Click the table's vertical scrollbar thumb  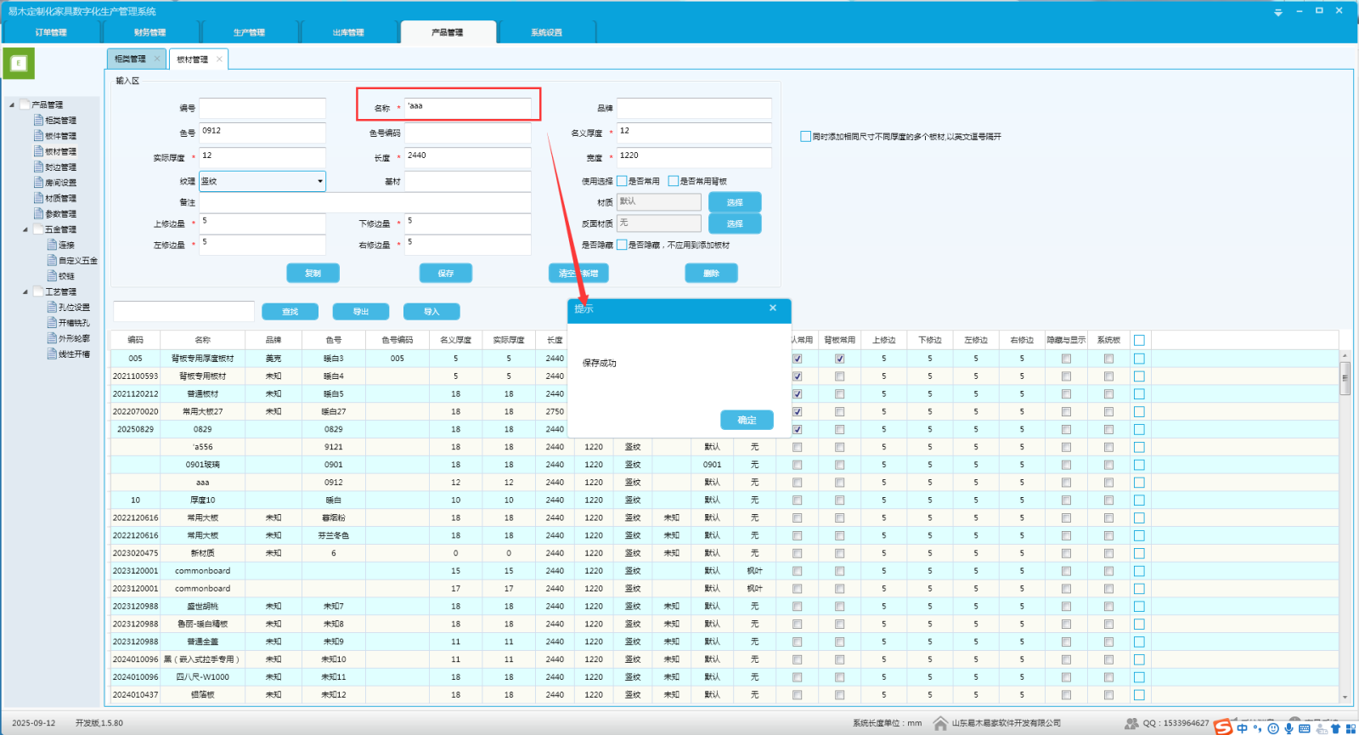tap(1345, 378)
